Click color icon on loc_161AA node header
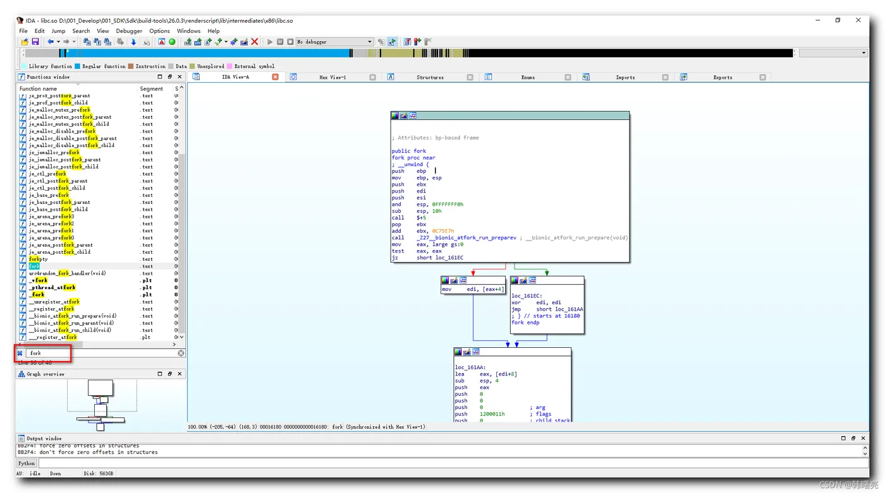Image resolution: width=885 pixels, height=493 pixels. point(458,352)
